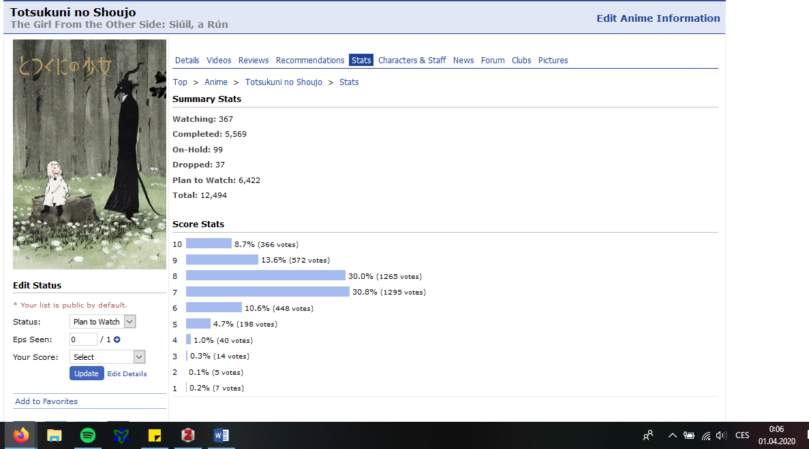Click Totsukuni no Shoujo breadcrumb link

[x=284, y=82]
